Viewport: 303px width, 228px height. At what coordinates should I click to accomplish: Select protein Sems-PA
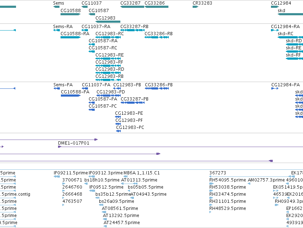63,85
